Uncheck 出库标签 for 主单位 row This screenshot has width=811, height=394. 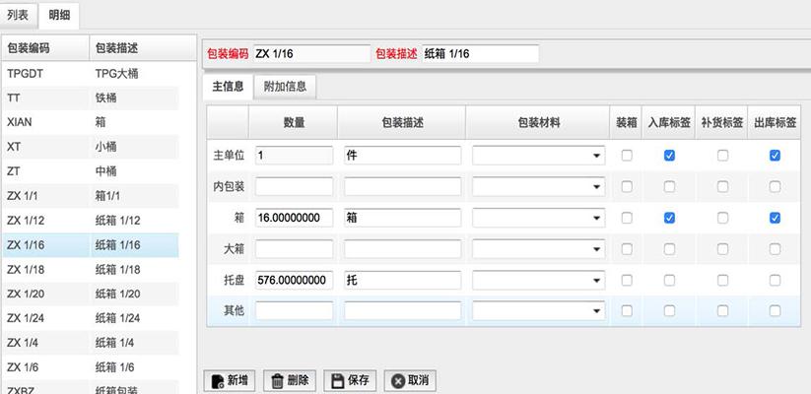tap(775, 155)
